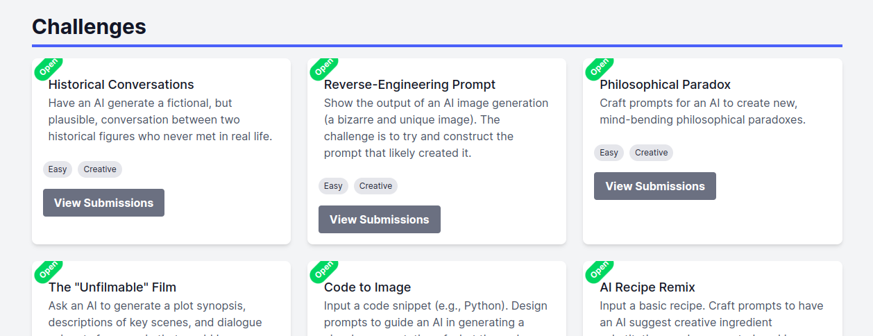Open the Historical Conversations challenge title

point(121,85)
